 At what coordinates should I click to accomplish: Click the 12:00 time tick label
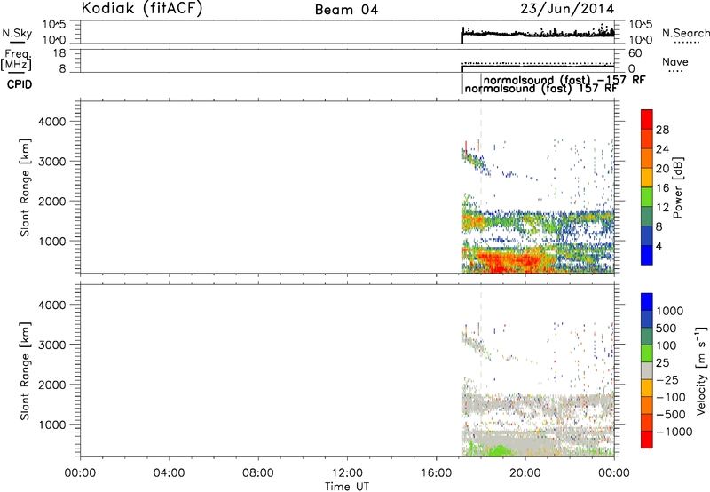pyautogui.click(x=347, y=473)
